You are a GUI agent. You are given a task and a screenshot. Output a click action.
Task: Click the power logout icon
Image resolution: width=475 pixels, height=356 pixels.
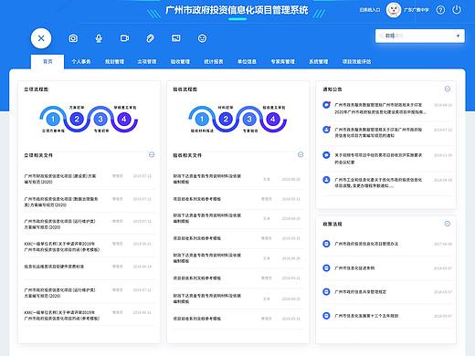[x=457, y=10]
